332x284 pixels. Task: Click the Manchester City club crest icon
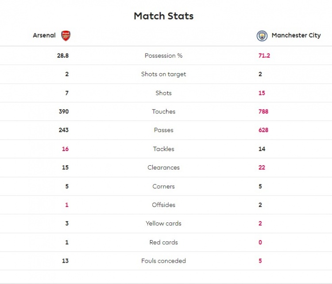(x=262, y=36)
